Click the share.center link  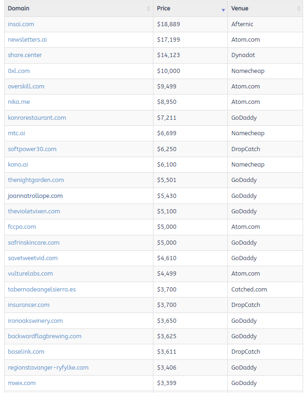(25, 55)
